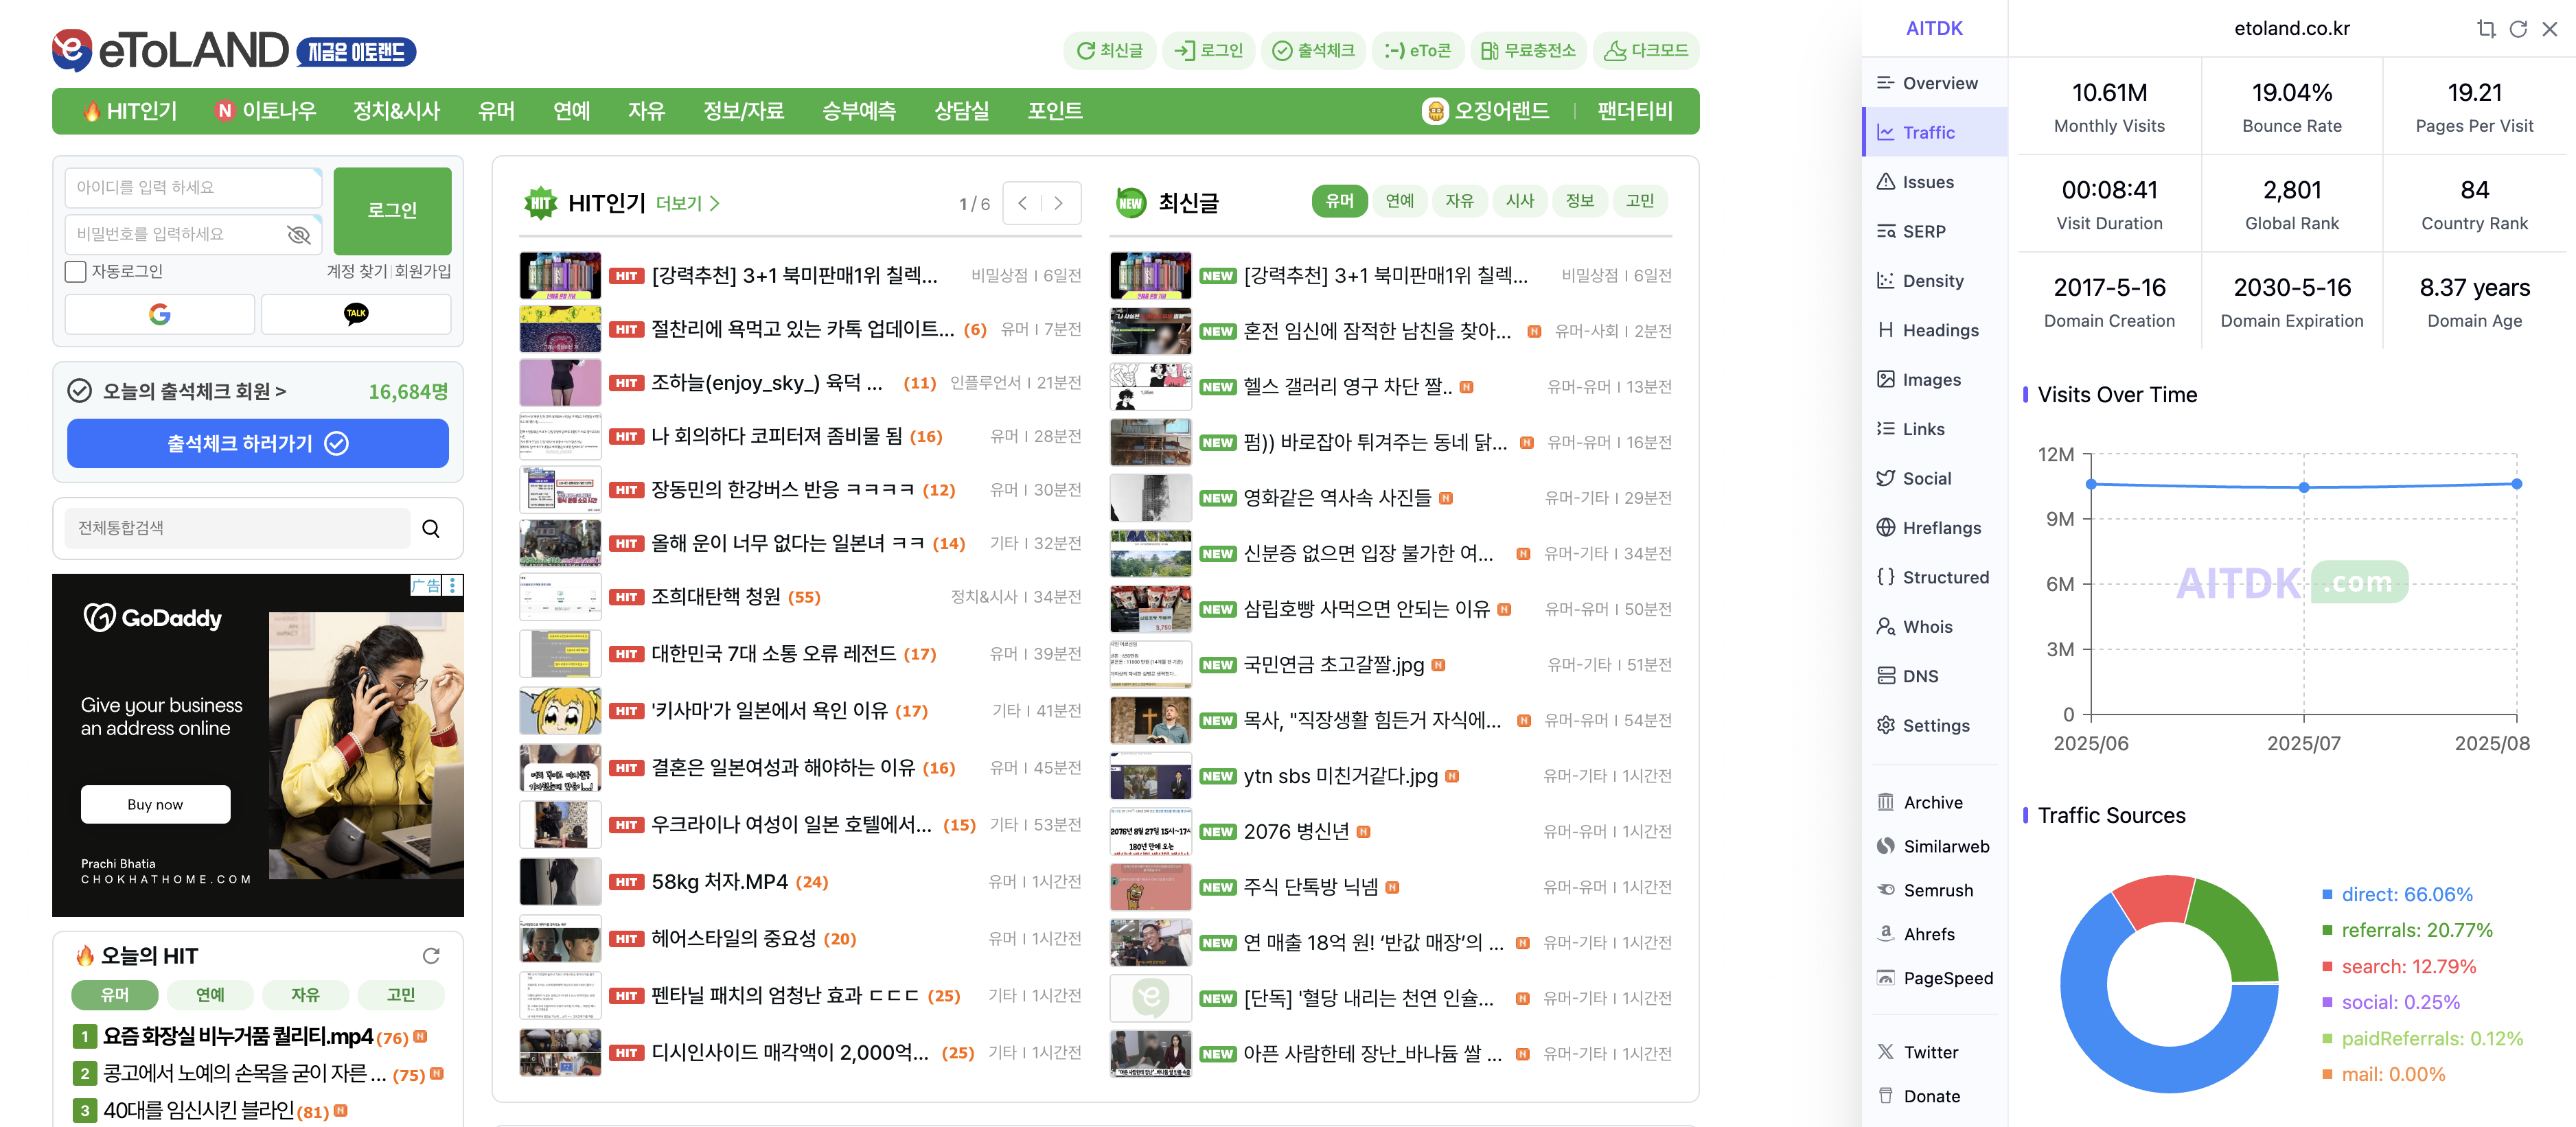Click Google login icon button
The image size is (2576, 1127).
(x=159, y=314)
